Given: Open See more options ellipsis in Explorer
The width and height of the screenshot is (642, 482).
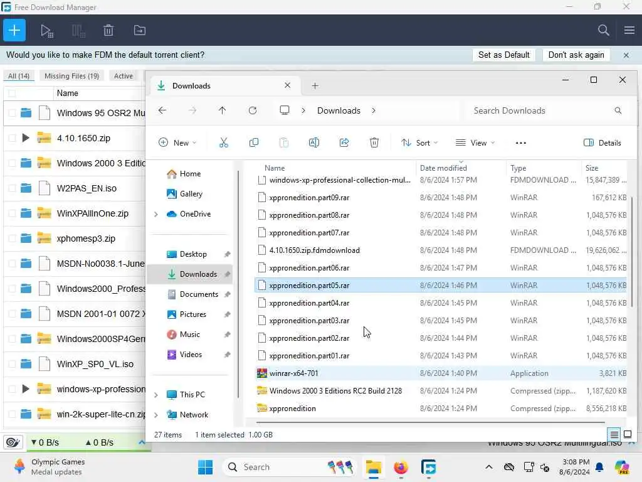Looking at the screenshot, I should (x=521, y=142).
